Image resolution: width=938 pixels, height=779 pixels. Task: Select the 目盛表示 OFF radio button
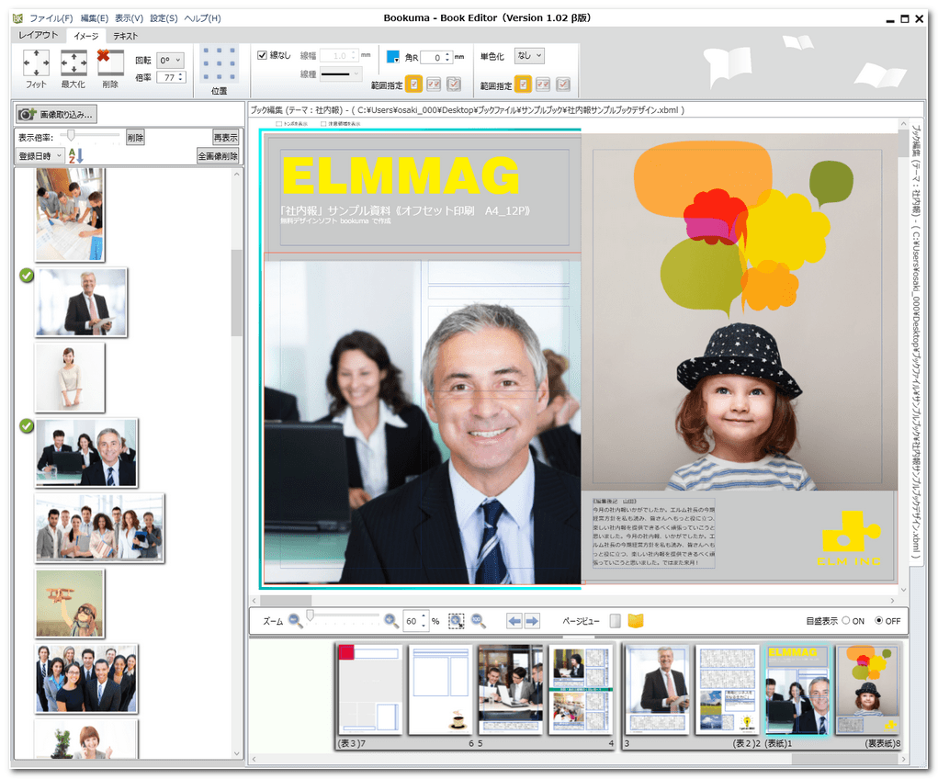[x=879, y=621]
